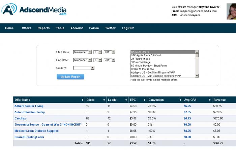Select Addspro US - Quit Smoking Ringtone WAP
This screenshot has height=150, width=236.
[x=163, y=76]
